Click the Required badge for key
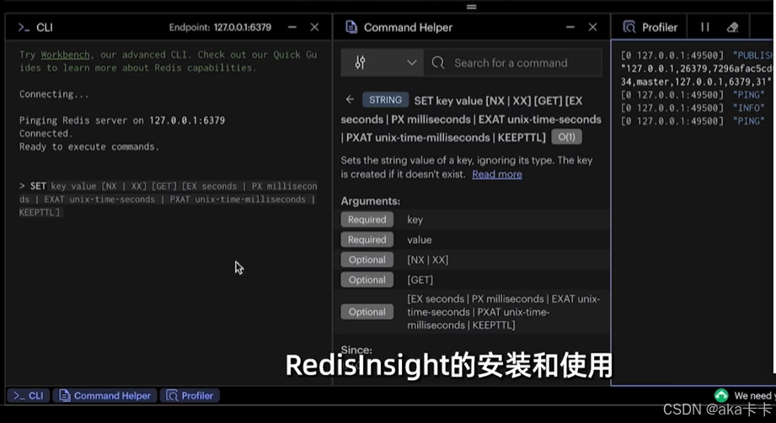The image size is (776, 423). (367, 220)
